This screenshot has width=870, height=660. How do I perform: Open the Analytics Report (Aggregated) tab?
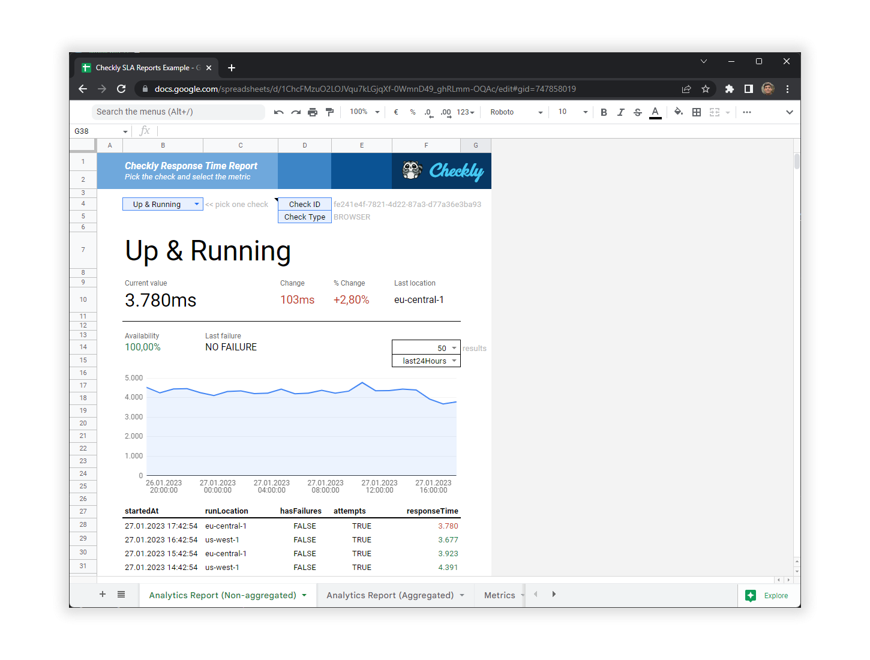[390, 595]
